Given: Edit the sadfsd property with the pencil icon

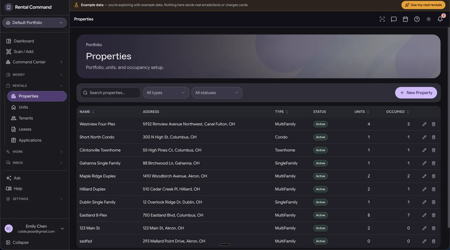Looking at the screenshot, I should tap(424, 241).
